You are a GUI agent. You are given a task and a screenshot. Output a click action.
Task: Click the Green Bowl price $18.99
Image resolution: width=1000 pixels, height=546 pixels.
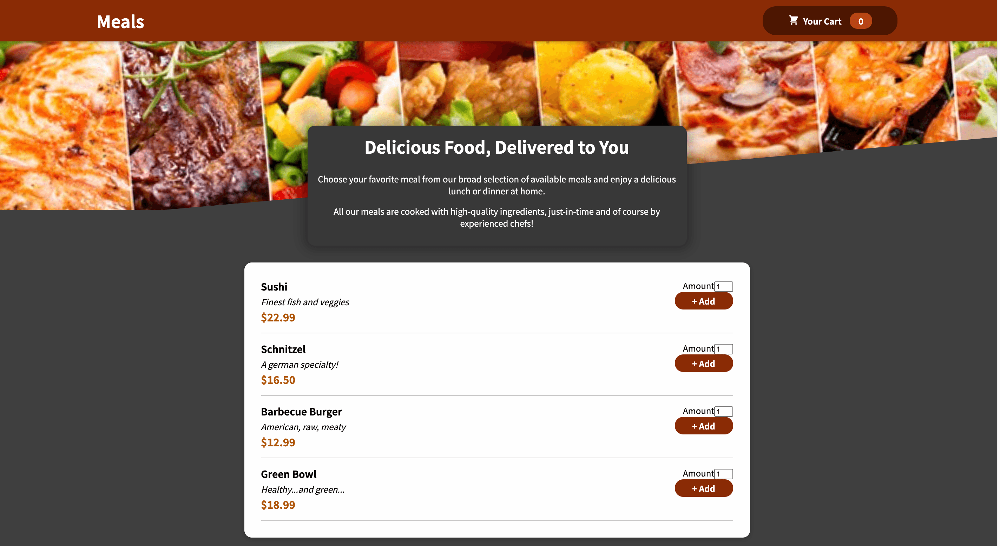[278, 505]
